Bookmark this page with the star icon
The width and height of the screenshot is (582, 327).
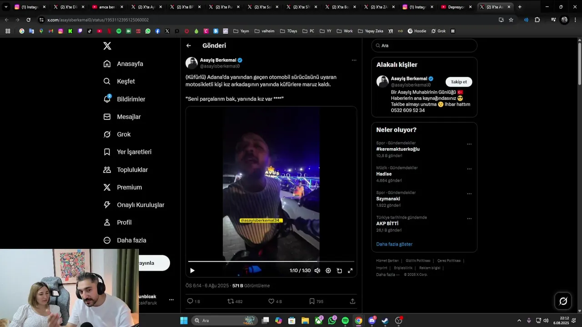point(511,20)
